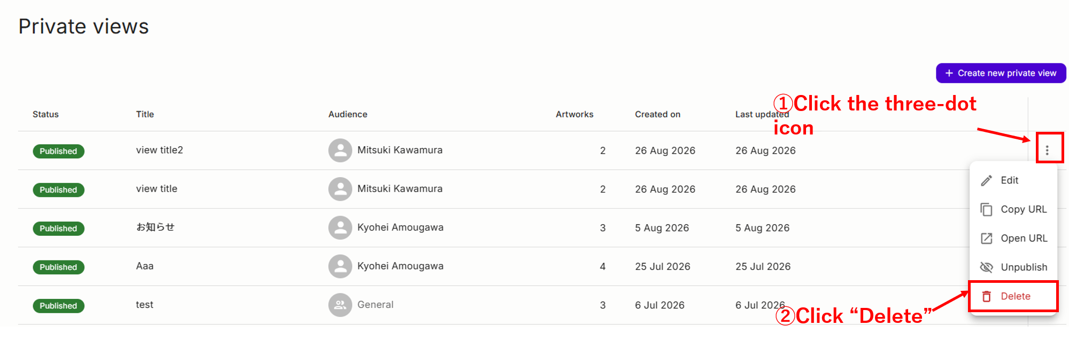This screenshot has height=341, width=1069.
Task: Click the crossed-eye Unpublish icon
Action: [x=986, y=267]
